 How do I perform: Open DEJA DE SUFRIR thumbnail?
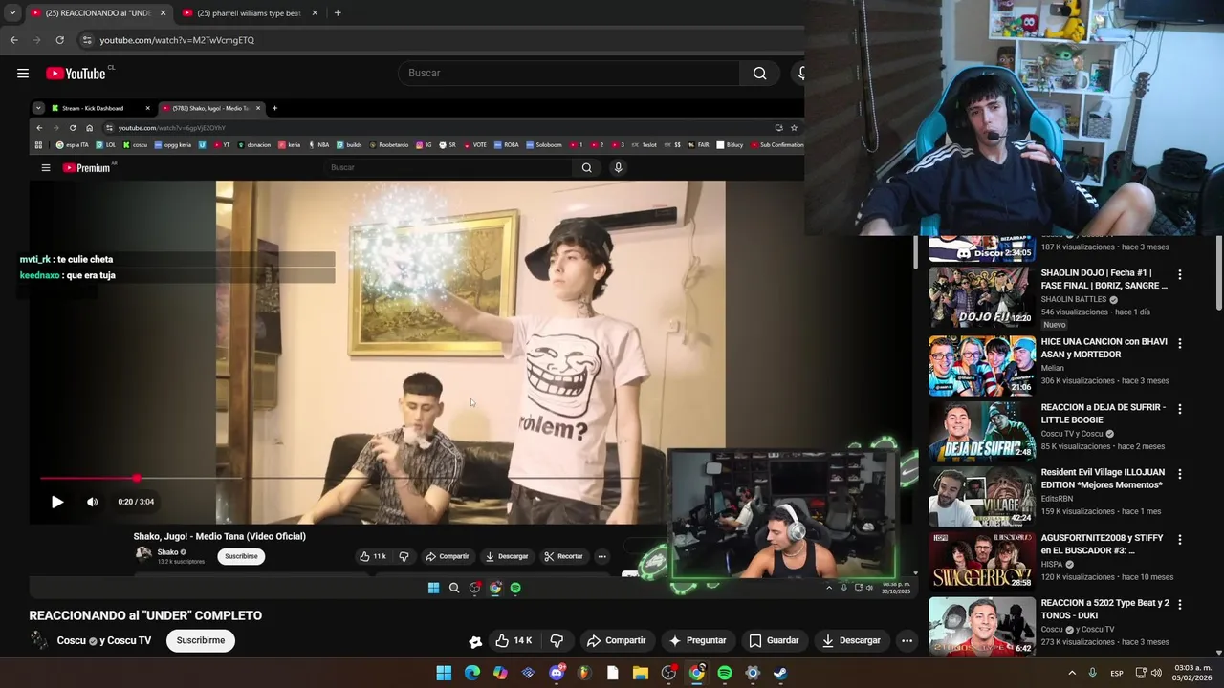pyautogui.click(x=982, y=431)
